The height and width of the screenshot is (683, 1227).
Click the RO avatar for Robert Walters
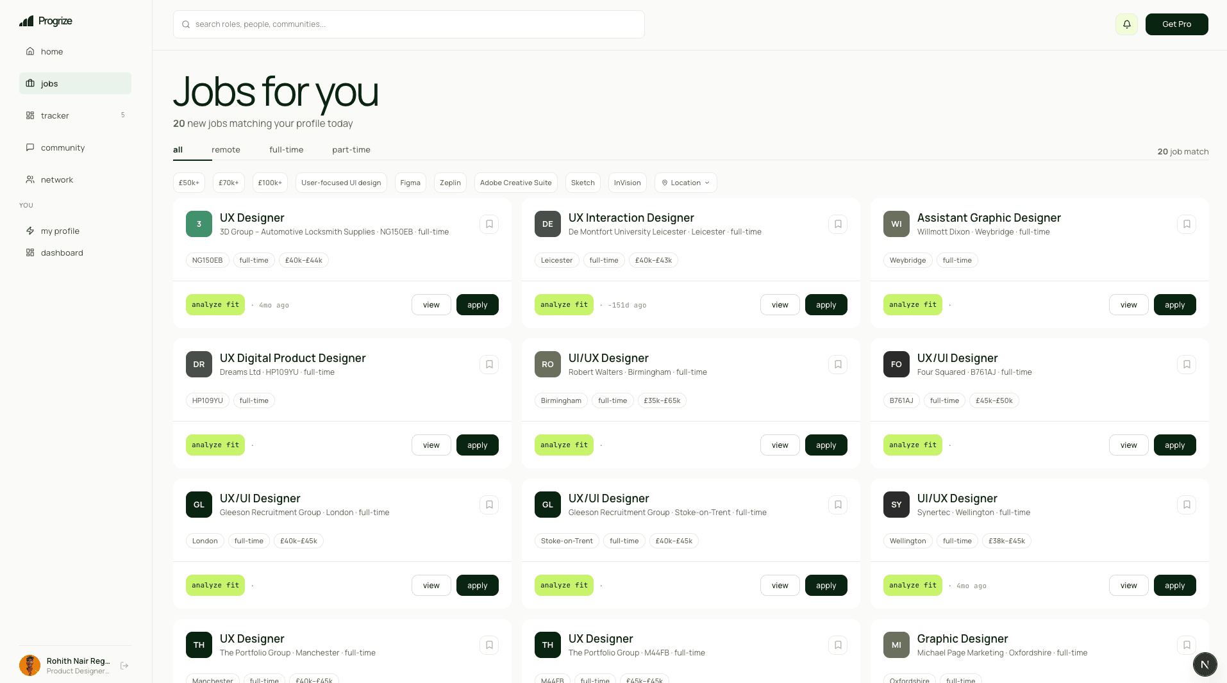click(x=547, y=365)
